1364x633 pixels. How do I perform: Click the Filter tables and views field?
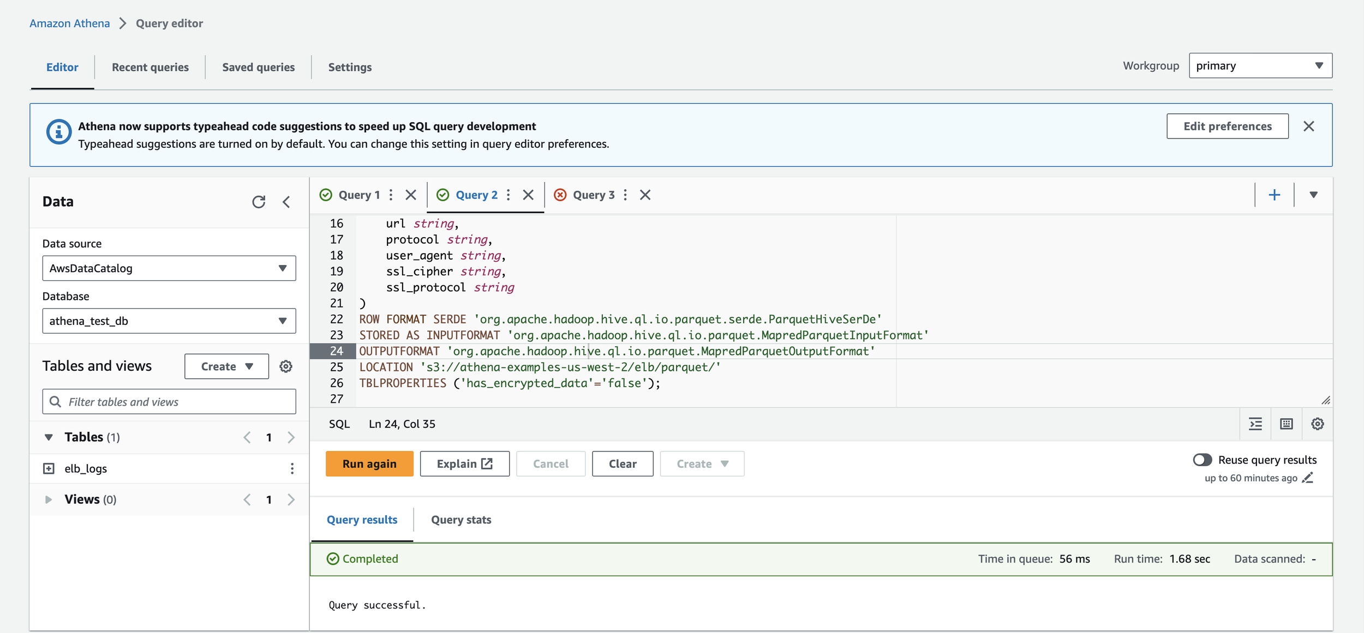pos(169,402)
